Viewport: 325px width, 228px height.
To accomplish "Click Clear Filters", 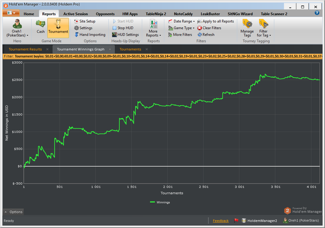I will pyautogui.click(x=209, y=28).
